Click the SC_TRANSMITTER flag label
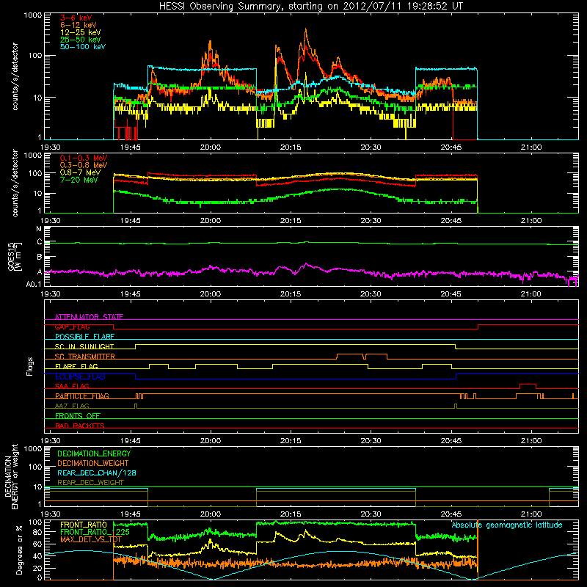This screenshot has width=587, height=587. [x=85, y=357]
